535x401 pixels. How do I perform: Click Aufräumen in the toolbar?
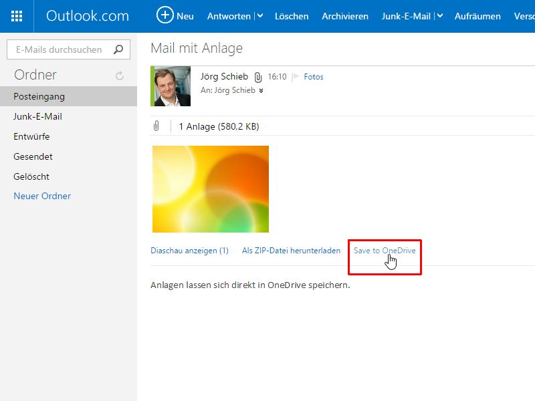477,16
